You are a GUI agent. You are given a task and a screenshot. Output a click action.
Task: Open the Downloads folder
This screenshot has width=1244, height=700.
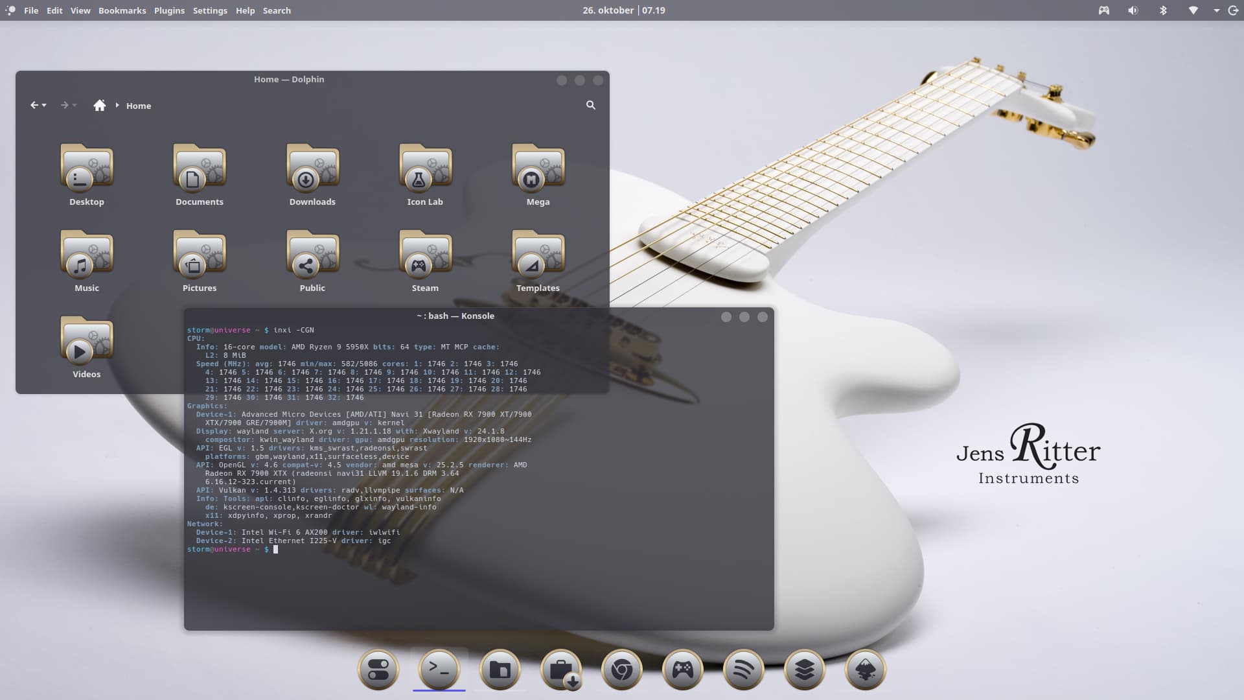click(312, 170)
